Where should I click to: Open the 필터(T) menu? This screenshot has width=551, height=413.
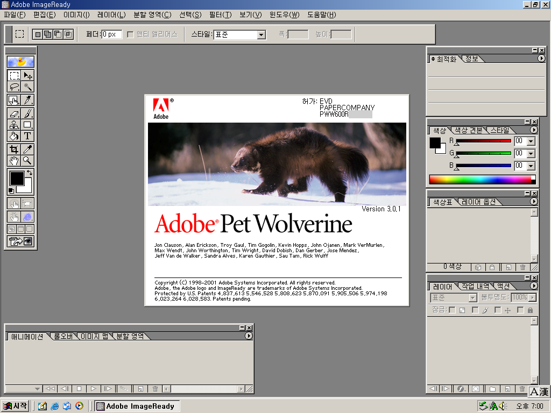[220, 15]
